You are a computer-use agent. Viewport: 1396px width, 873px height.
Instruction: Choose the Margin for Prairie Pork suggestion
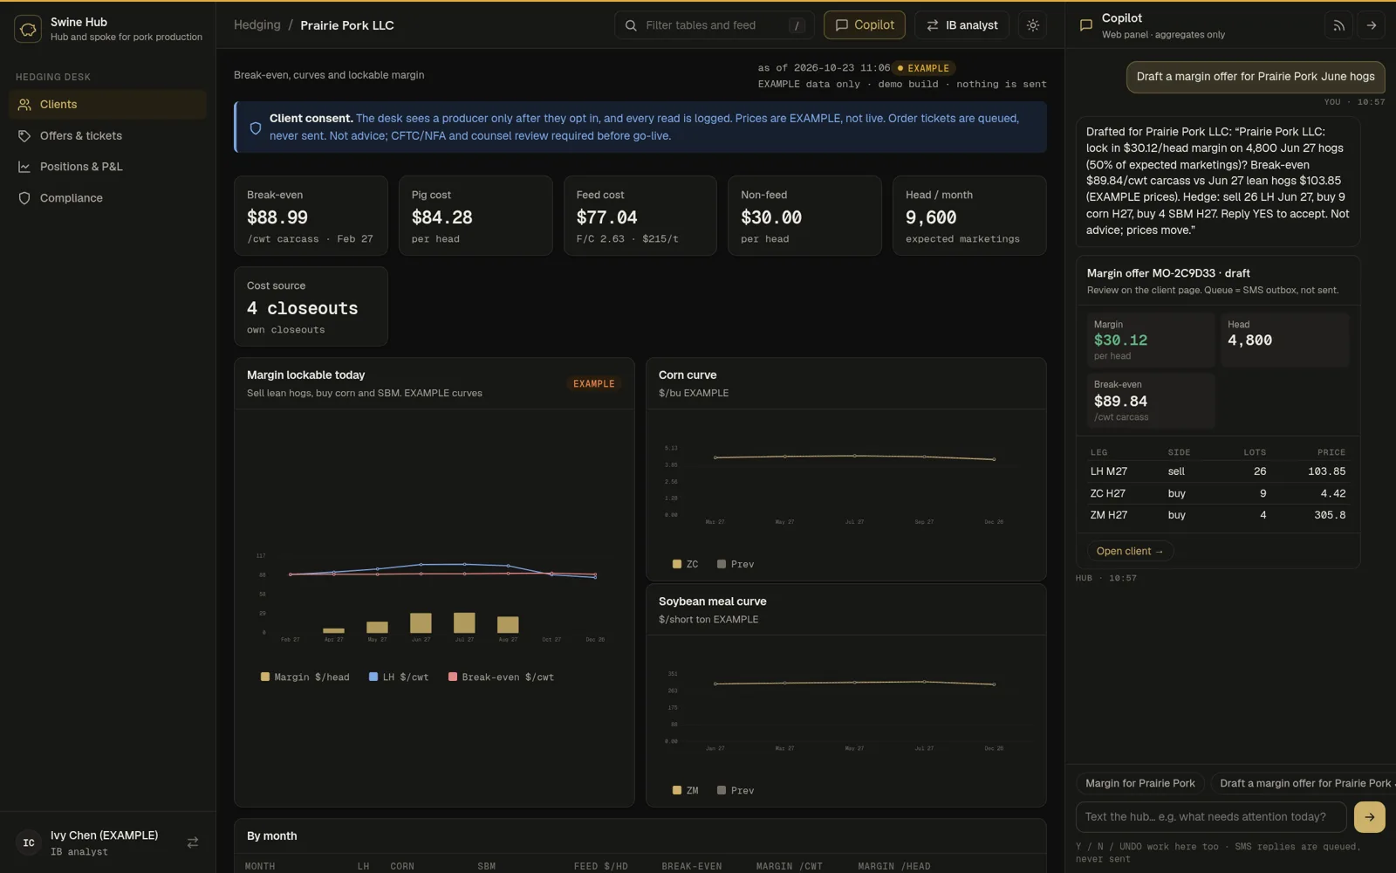(x=1140, y=783)
